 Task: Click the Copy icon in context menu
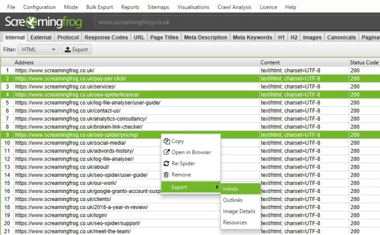pyautogui.click(x=167, y=141)
